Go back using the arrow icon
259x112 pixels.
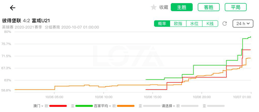pyautogui.click(x=13, y=8)
